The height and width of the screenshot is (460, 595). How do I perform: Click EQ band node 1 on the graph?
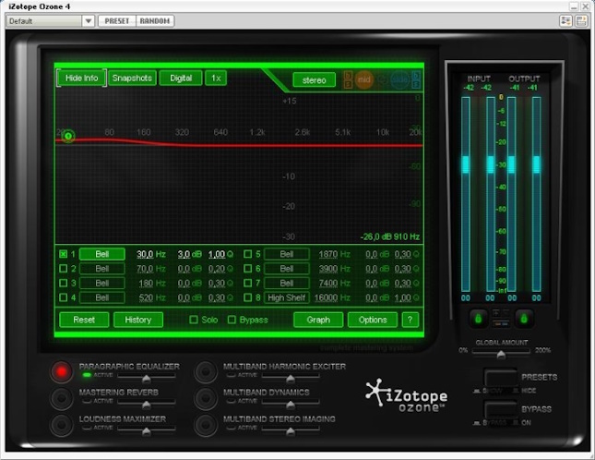click(x=68, y=136)
